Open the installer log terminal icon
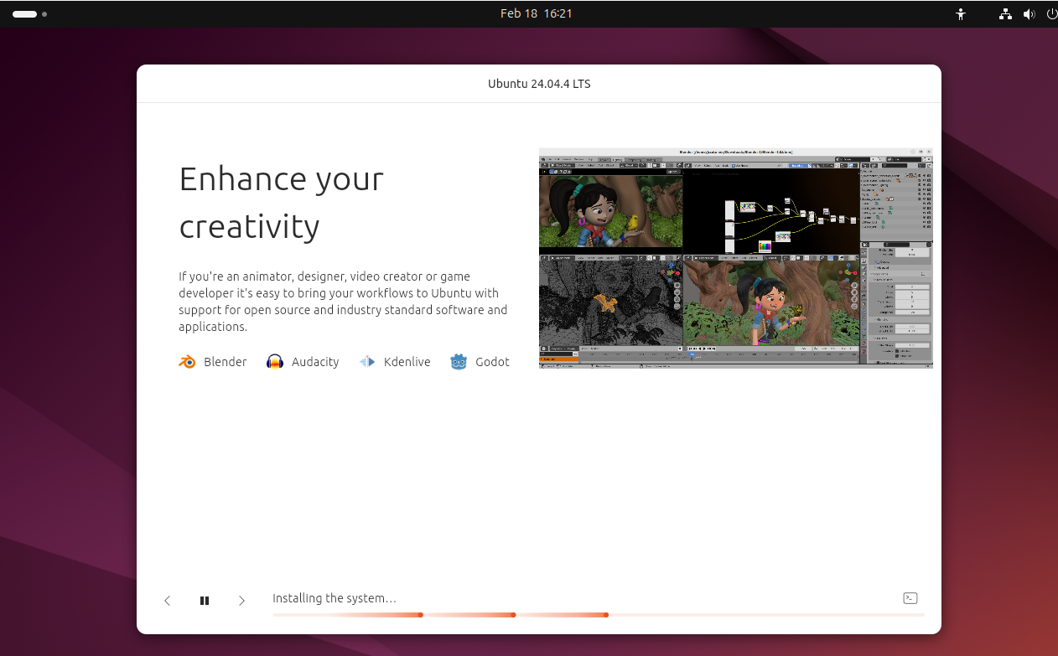The image size is (1058, 656). pos(910,598)
